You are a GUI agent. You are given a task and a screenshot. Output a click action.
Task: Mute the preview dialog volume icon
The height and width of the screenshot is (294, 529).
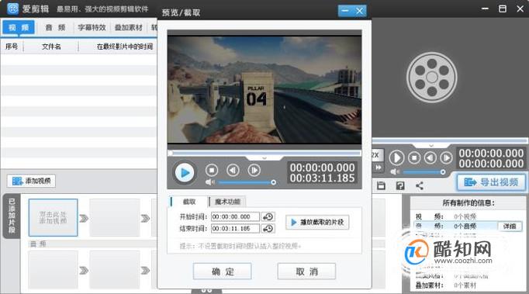[x=209, y=182]
